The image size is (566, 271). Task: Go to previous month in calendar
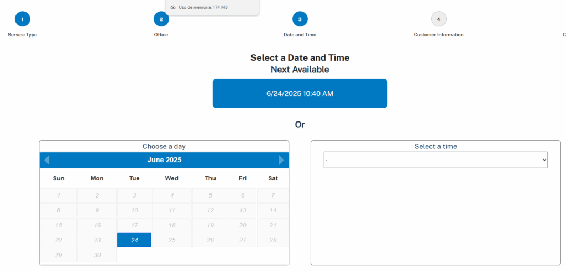pos(46,160)
